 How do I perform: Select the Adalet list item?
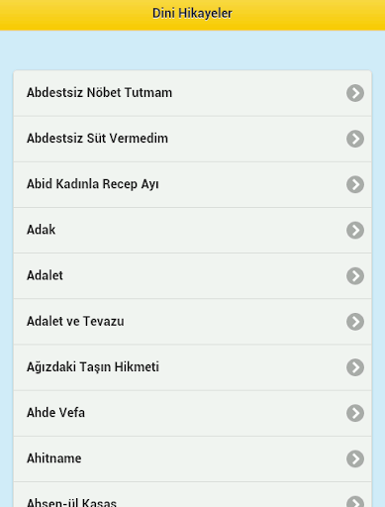[192, 276]
